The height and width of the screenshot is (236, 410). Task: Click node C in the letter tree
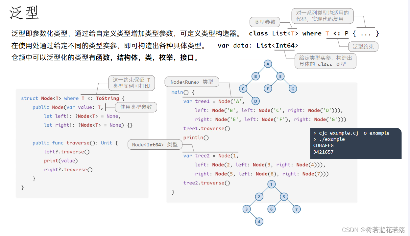[243, 89]
